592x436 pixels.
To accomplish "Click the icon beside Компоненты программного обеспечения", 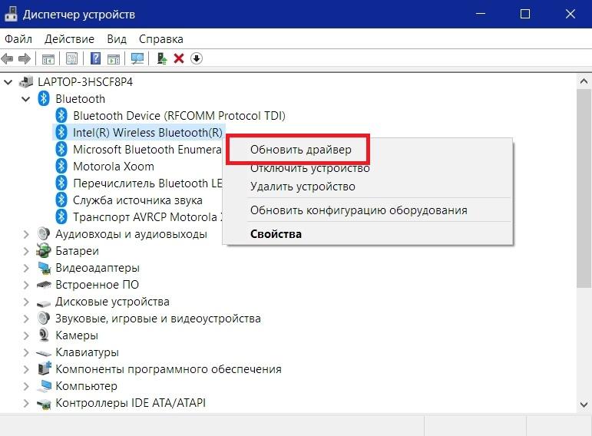I will (x=45, y=368).
